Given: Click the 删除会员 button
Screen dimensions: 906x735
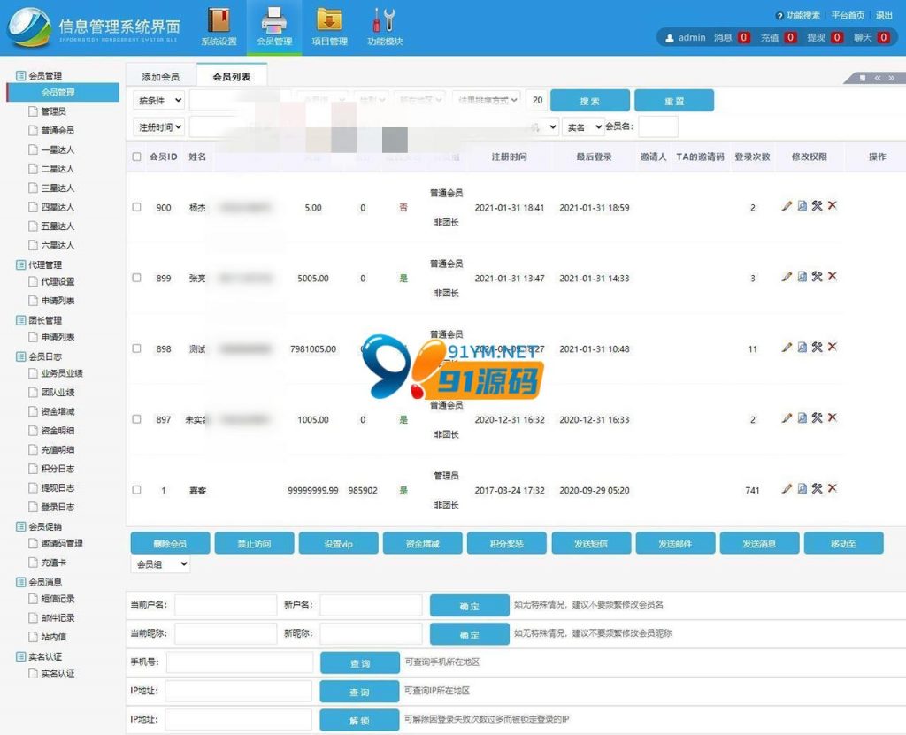Looking at the screenshot, I should [x=171, y=543].
